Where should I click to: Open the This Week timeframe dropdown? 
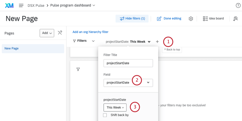point(115,107)
